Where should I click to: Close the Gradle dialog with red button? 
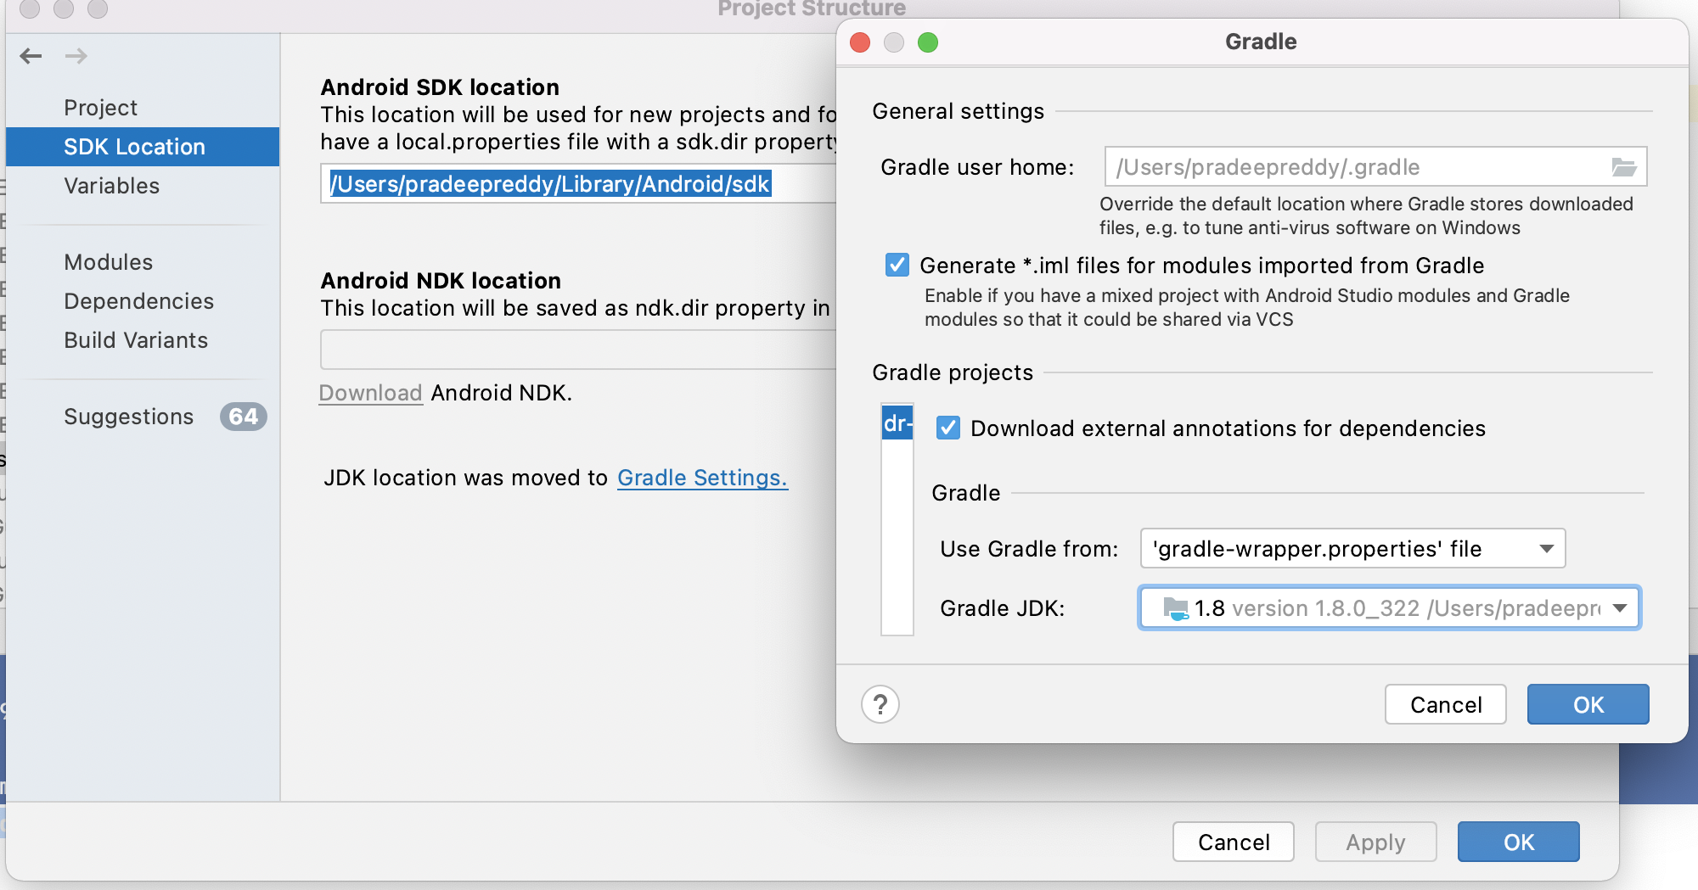coord(860,42)
